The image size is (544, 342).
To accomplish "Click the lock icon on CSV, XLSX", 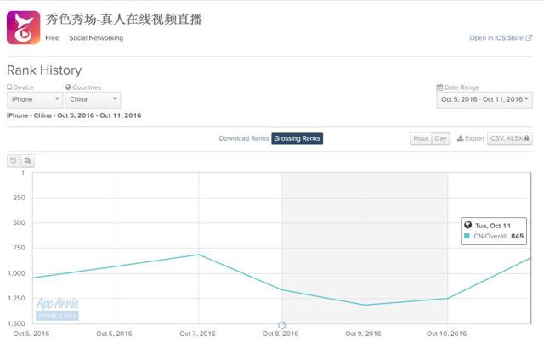I will 527,138.
